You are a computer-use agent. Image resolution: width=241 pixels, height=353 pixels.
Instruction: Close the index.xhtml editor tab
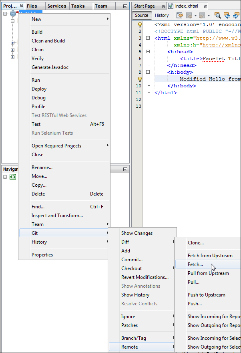pyautogui.click(x=205, y=6)
